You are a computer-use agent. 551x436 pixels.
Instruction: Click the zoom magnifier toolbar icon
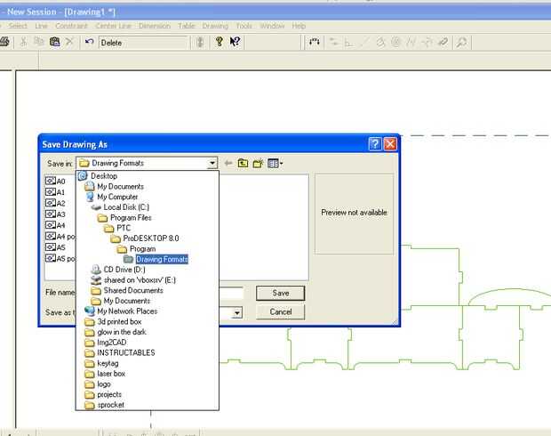click(x=461, y=43)
